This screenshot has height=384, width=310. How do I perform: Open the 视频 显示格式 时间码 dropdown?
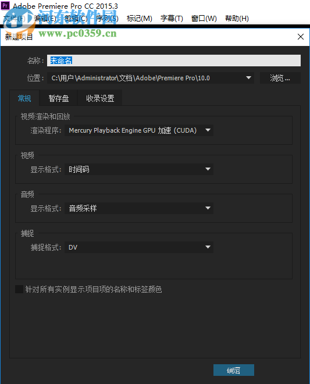139,169
